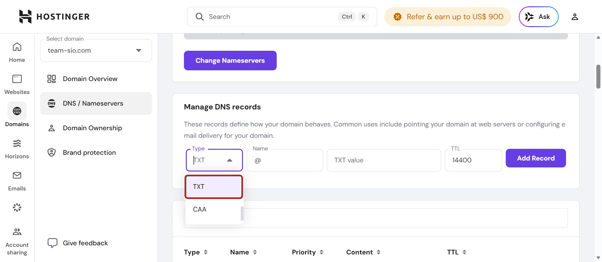Open the Brand protection menu item
The width and height of the screenshot is (602, 262).
(96, 153)
